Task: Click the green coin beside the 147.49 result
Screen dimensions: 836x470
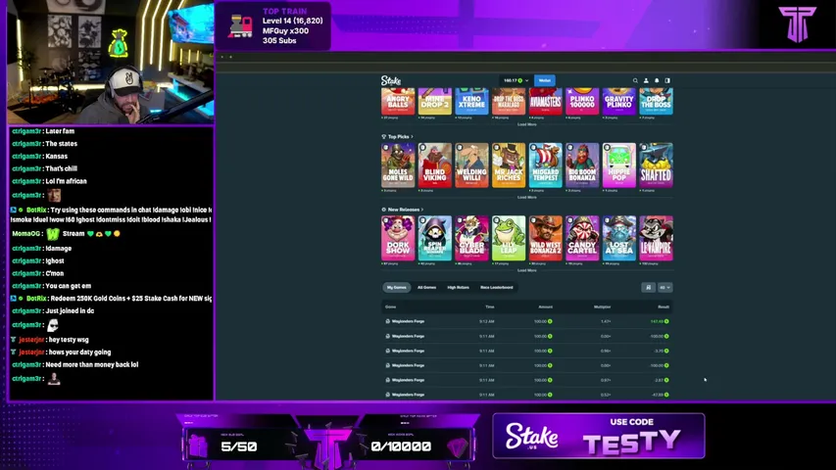Action: tap(666, 321)
